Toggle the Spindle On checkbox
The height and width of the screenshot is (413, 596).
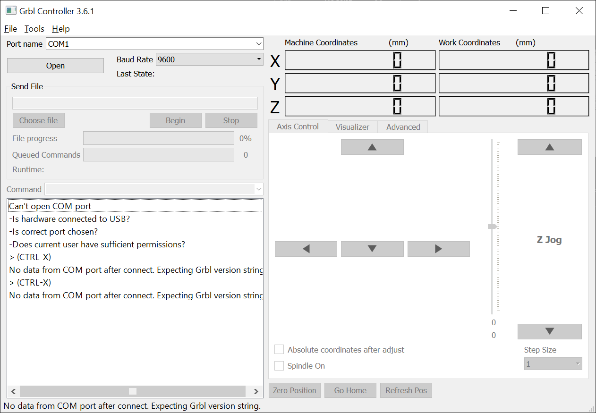pyautogui.click(x=279, y=366)
